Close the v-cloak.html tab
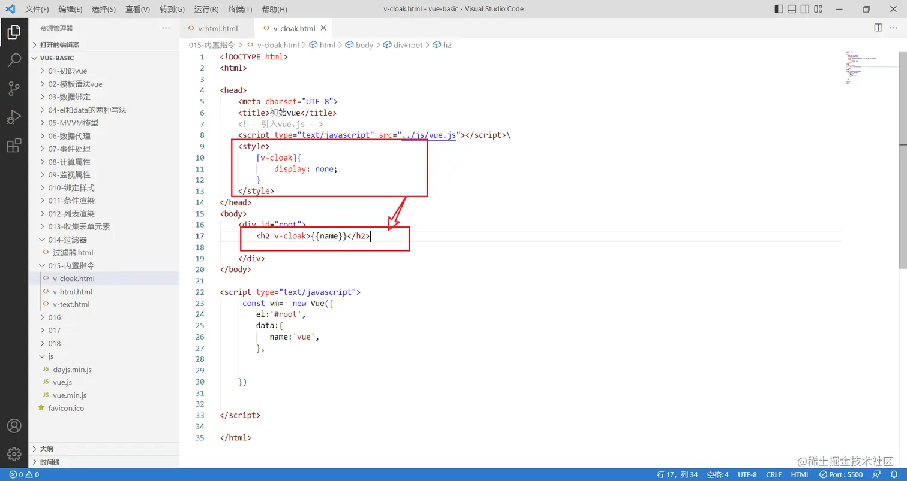The height and width of the screenshot is (481, 907). point(323,28)
